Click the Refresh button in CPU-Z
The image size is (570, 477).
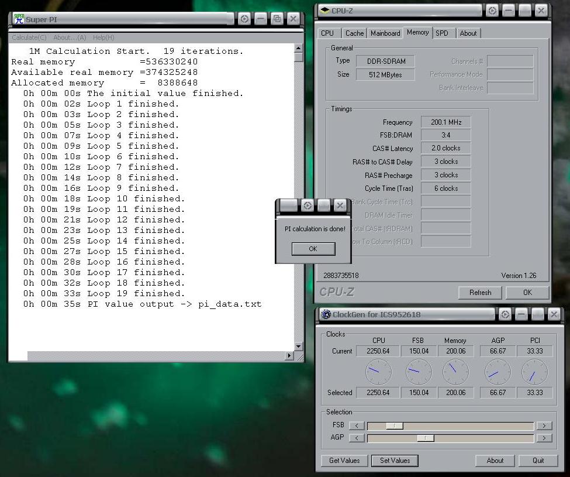pos(480,293)
